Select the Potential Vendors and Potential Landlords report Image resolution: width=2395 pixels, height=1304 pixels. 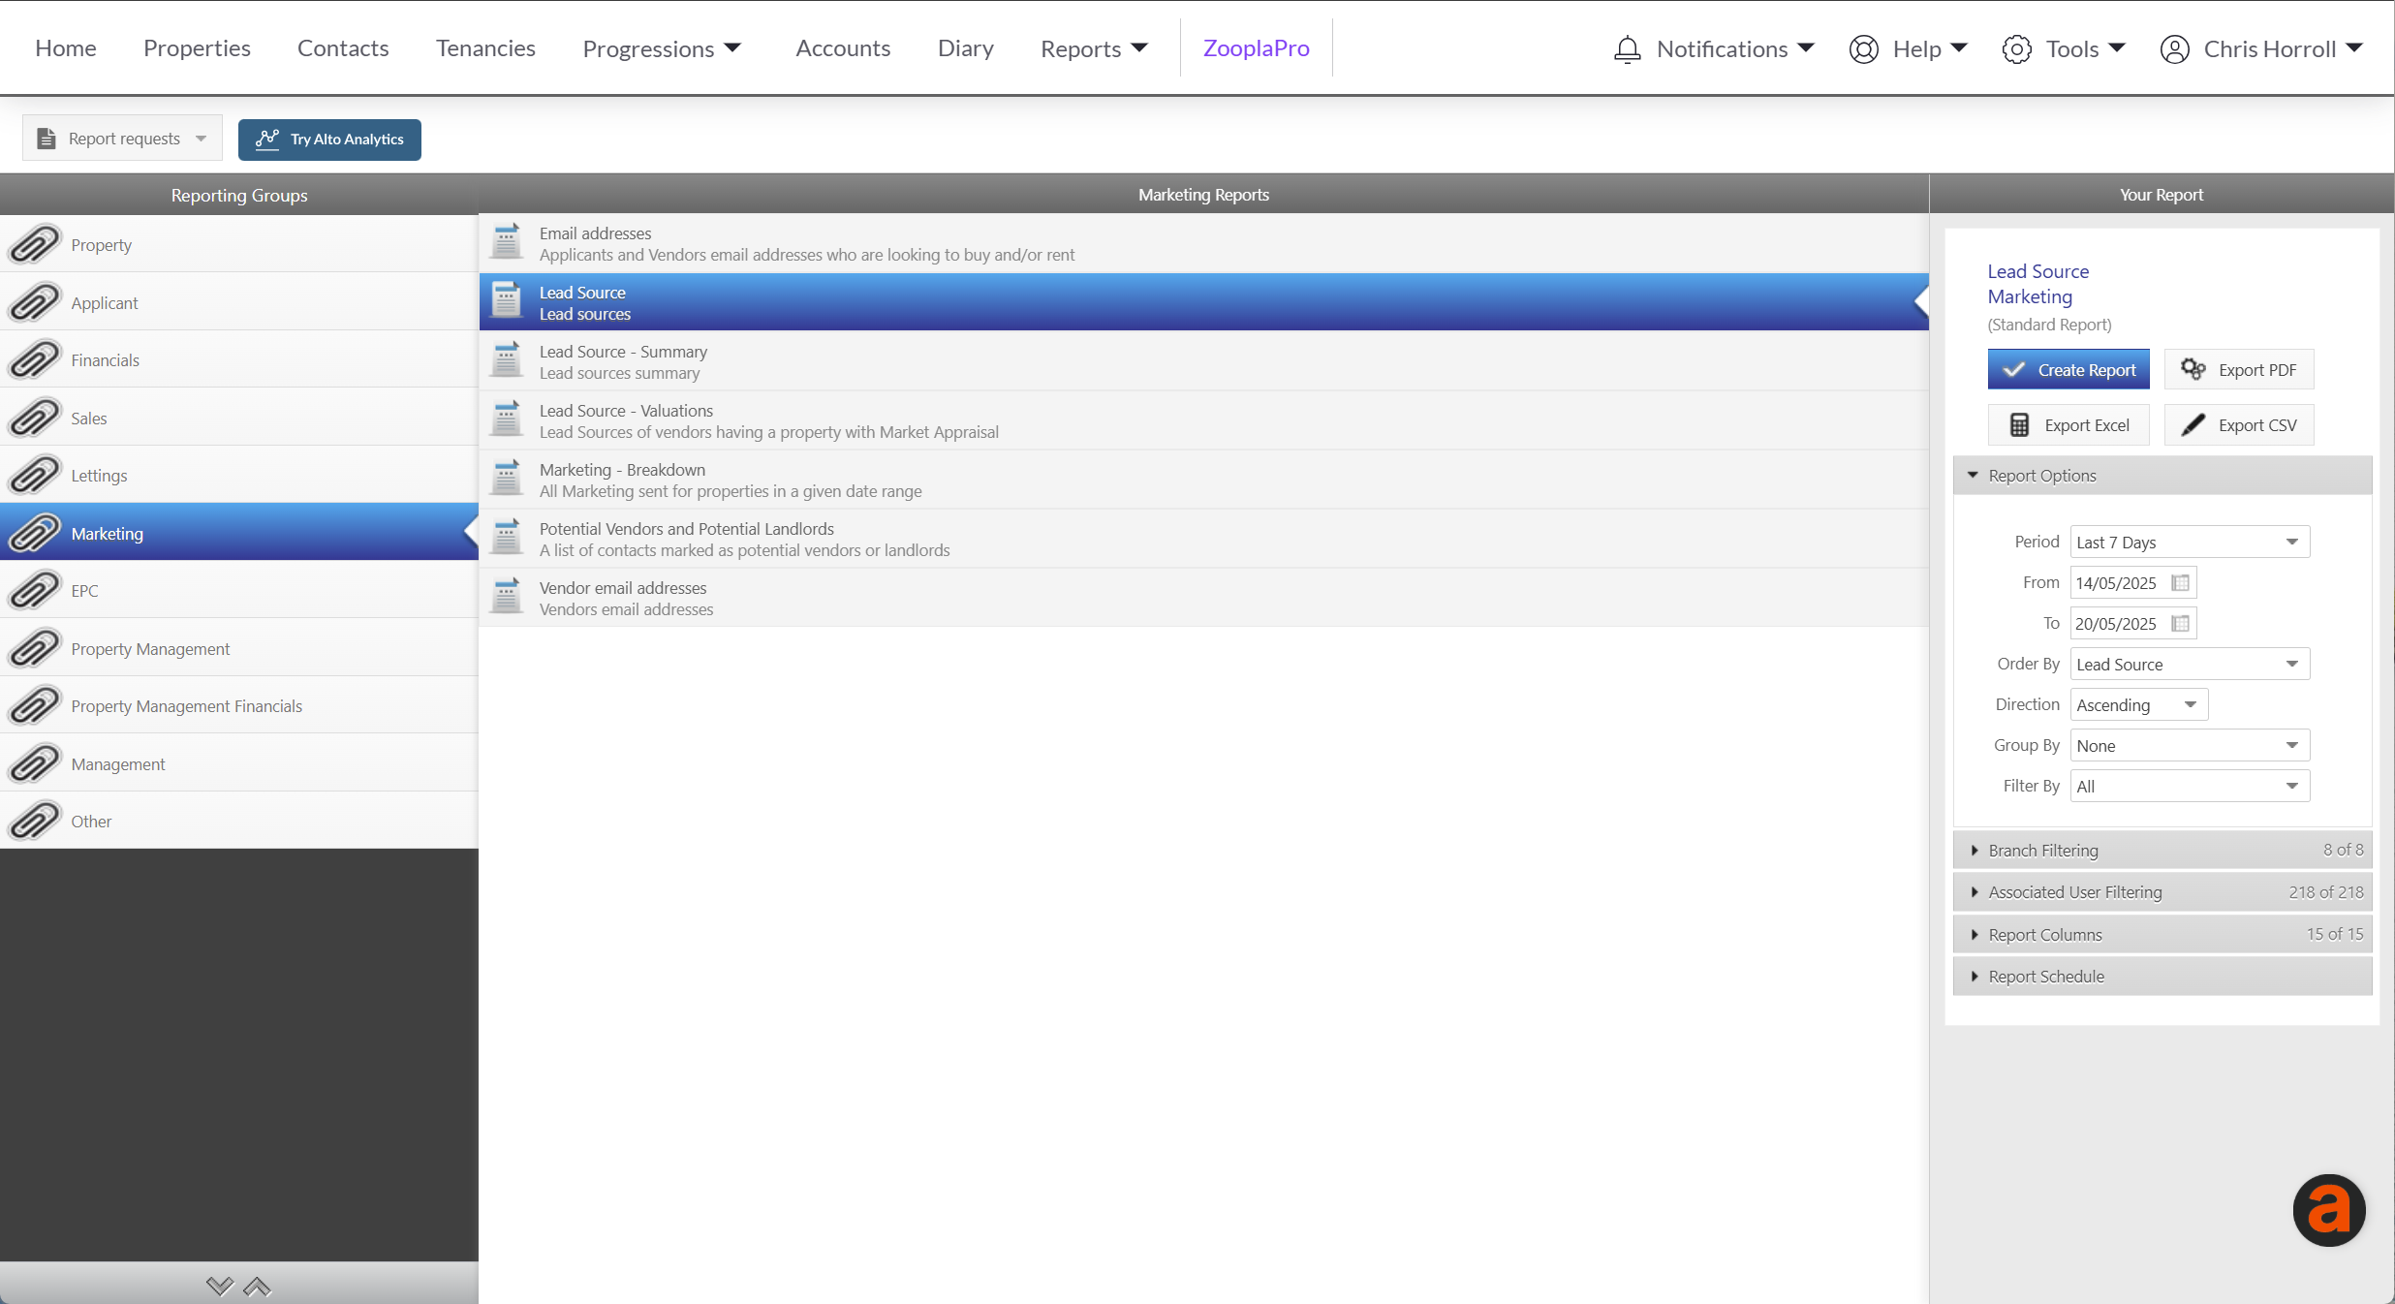tap(1203, 539)
